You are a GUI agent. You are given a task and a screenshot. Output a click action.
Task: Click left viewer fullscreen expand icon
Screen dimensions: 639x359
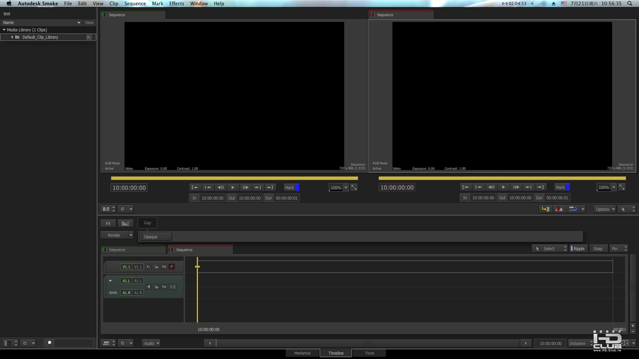tap(354, 187)
